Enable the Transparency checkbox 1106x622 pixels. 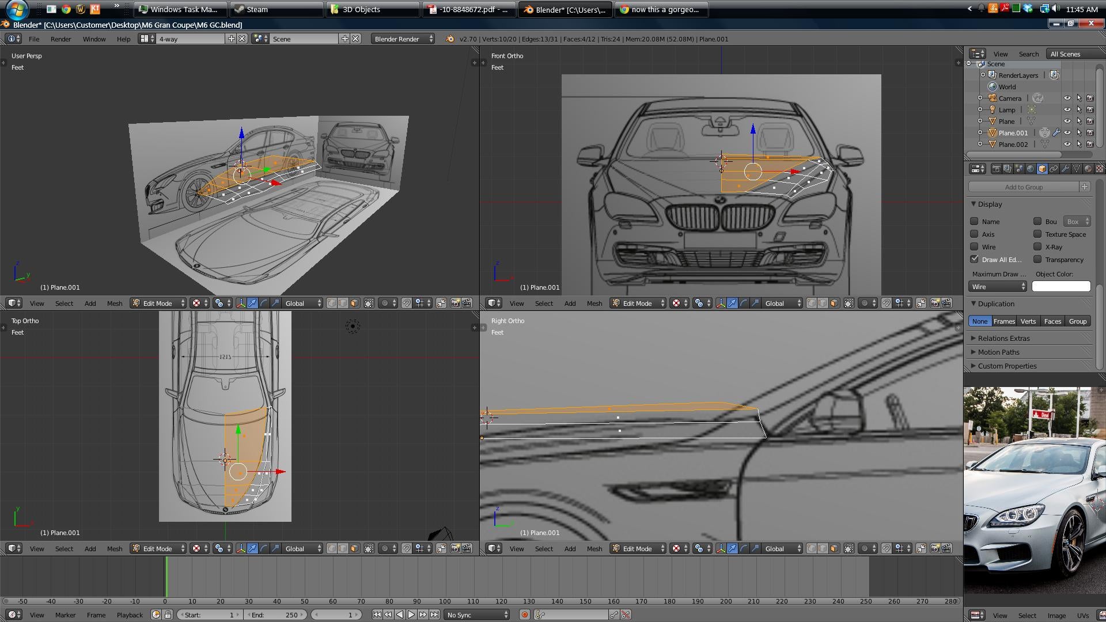pyautogui.click(x=1037, y=259)
